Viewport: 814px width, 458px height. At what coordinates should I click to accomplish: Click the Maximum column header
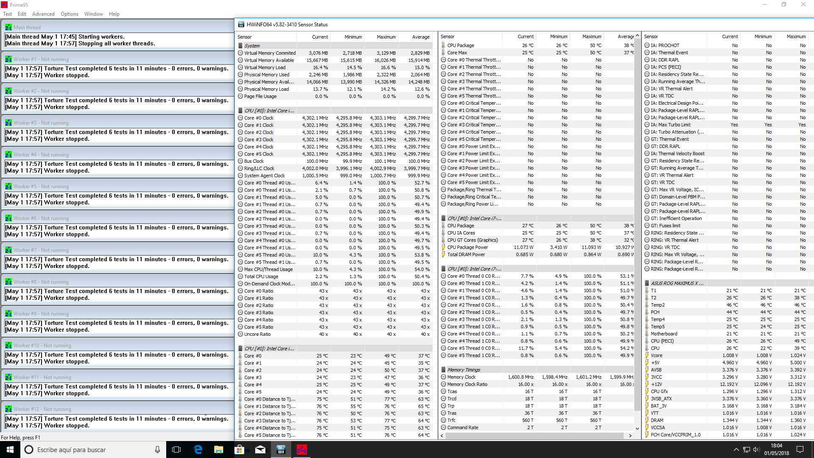pyautogui.click(x=386, y=37)
